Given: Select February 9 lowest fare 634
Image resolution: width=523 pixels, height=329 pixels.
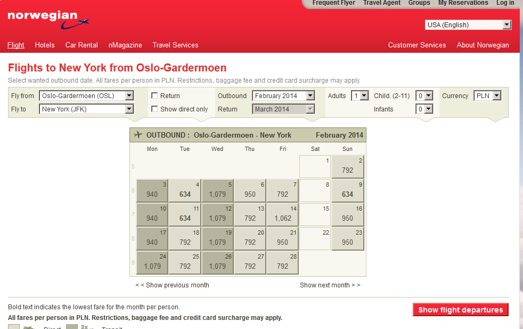Looking at the screenshot, I should click(348, 190).
